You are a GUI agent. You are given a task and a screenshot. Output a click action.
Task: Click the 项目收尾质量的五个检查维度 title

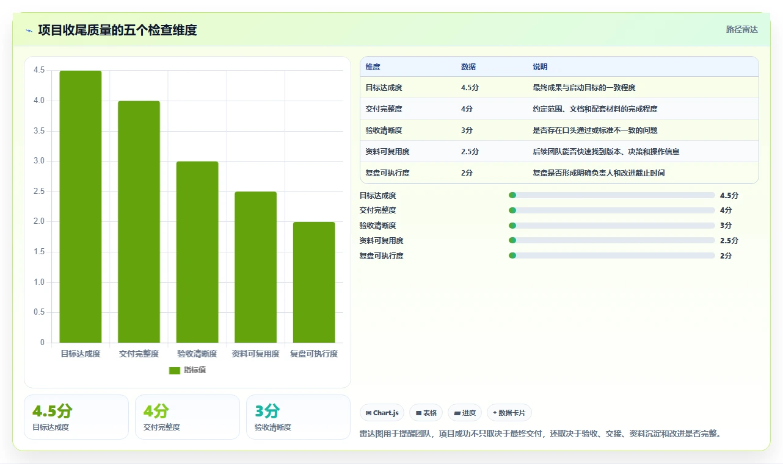[117, 30]
